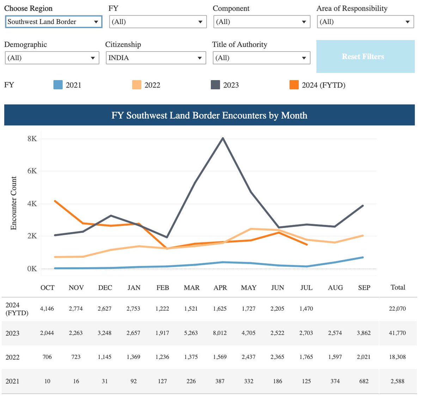Click the 2,437 cell for May 2022
423x396 pixels.
click(249, 357)
